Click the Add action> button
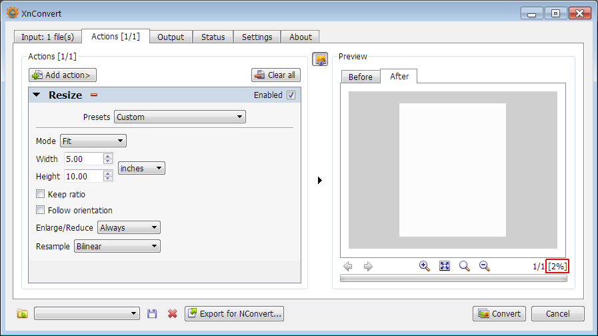The height and width of the screenshot is (336, 598). click(63, 75)
